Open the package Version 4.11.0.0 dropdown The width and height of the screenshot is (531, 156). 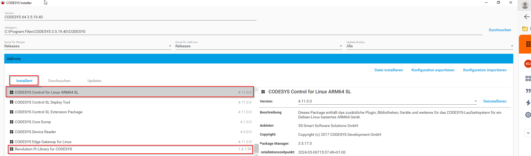pos(387,101)
